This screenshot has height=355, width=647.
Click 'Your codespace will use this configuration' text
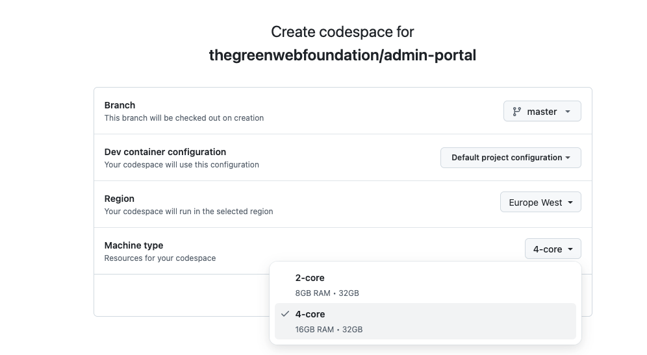pyautogui.click(x=181, y=164)
